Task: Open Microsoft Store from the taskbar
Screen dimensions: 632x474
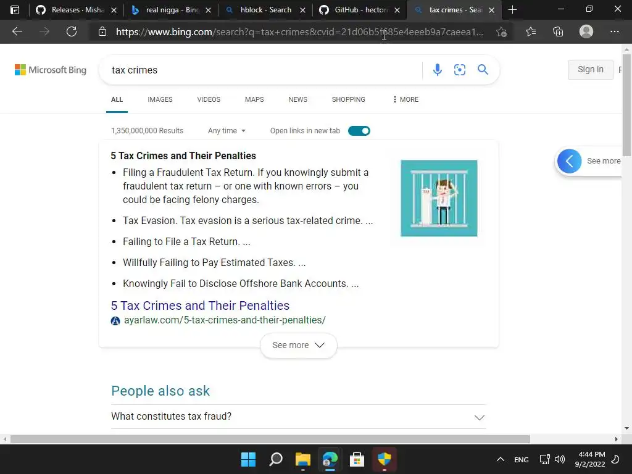Action: [x=357, y=459]
